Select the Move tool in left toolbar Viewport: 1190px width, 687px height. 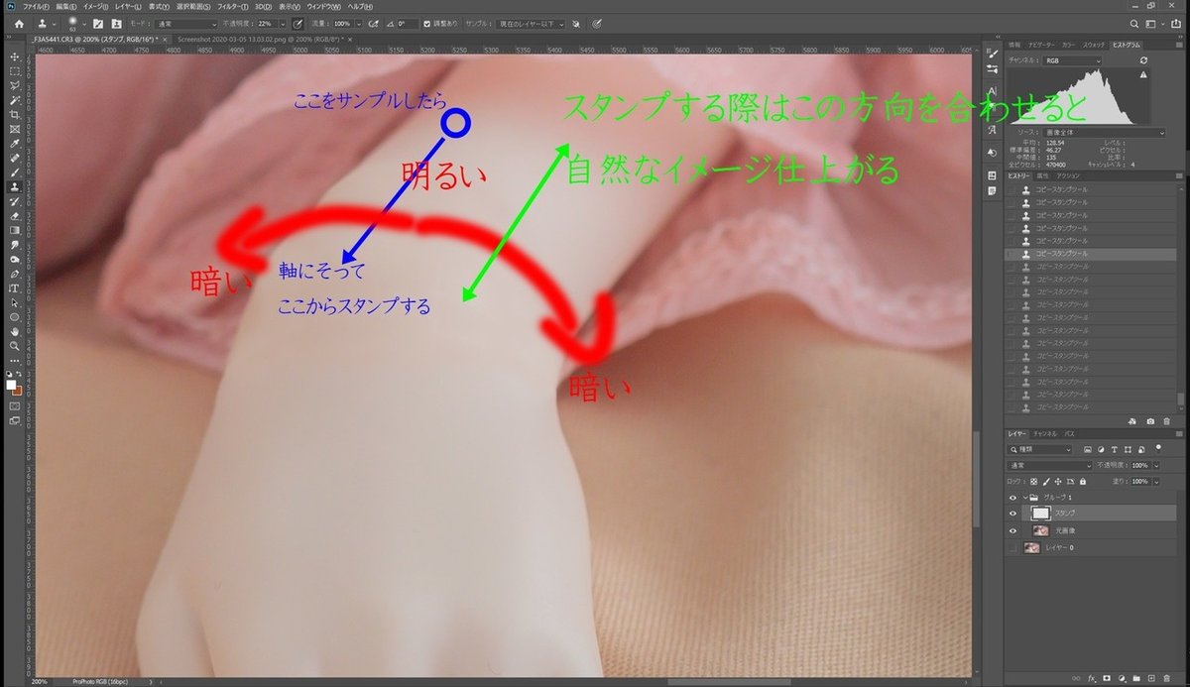[x=15, y=57]
